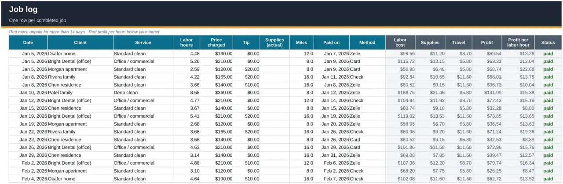This screenshot has width=563, height=184.
Task: Select the $13.53 supplies cell
Action: tap(430, 116)
